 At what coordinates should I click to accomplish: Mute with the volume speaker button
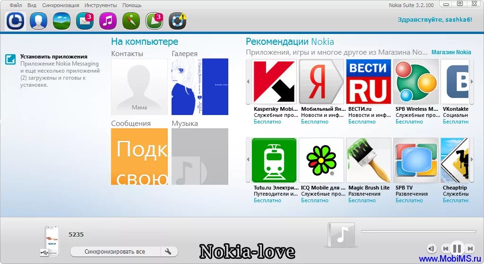[432, 248]
